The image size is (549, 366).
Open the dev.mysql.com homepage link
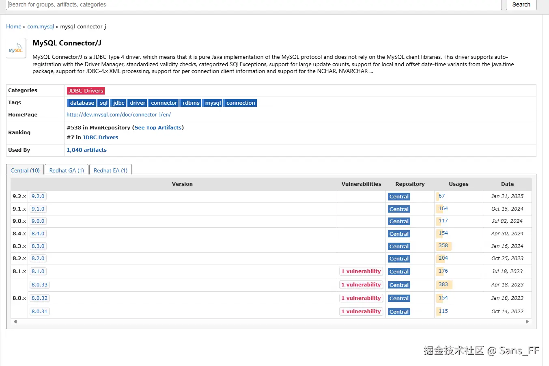pyautogui.click(x=118, y=115)
